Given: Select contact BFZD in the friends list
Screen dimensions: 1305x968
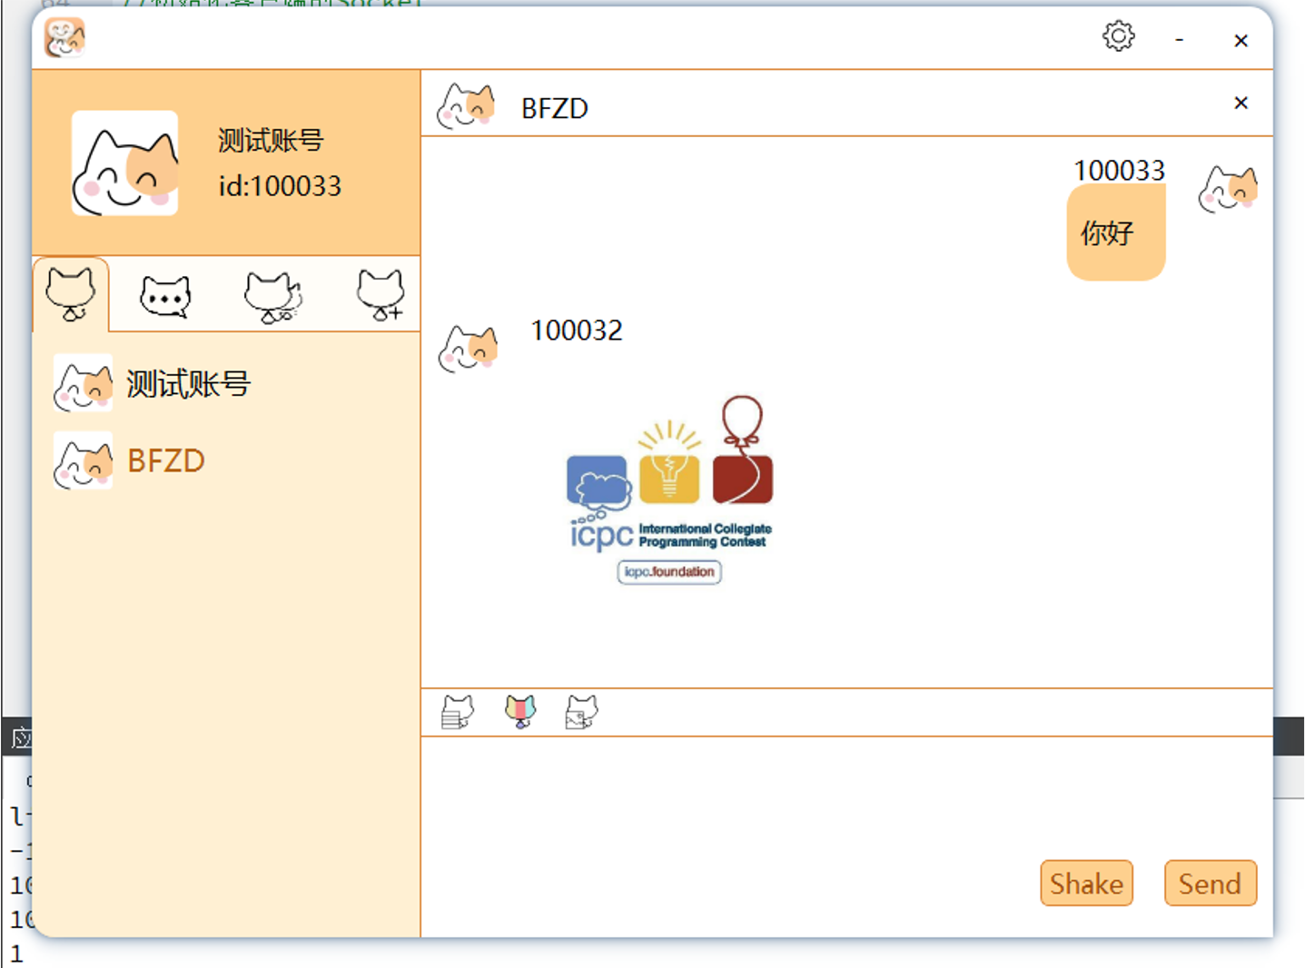Looking at the screenshot, I should (226, 460).
